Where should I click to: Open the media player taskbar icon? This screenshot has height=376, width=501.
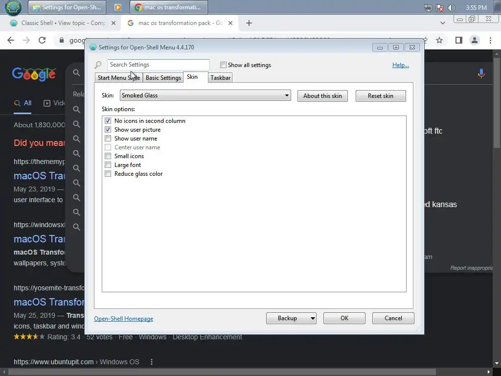[117, 7]
